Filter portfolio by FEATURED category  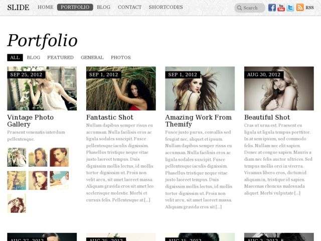pos(60,57)
